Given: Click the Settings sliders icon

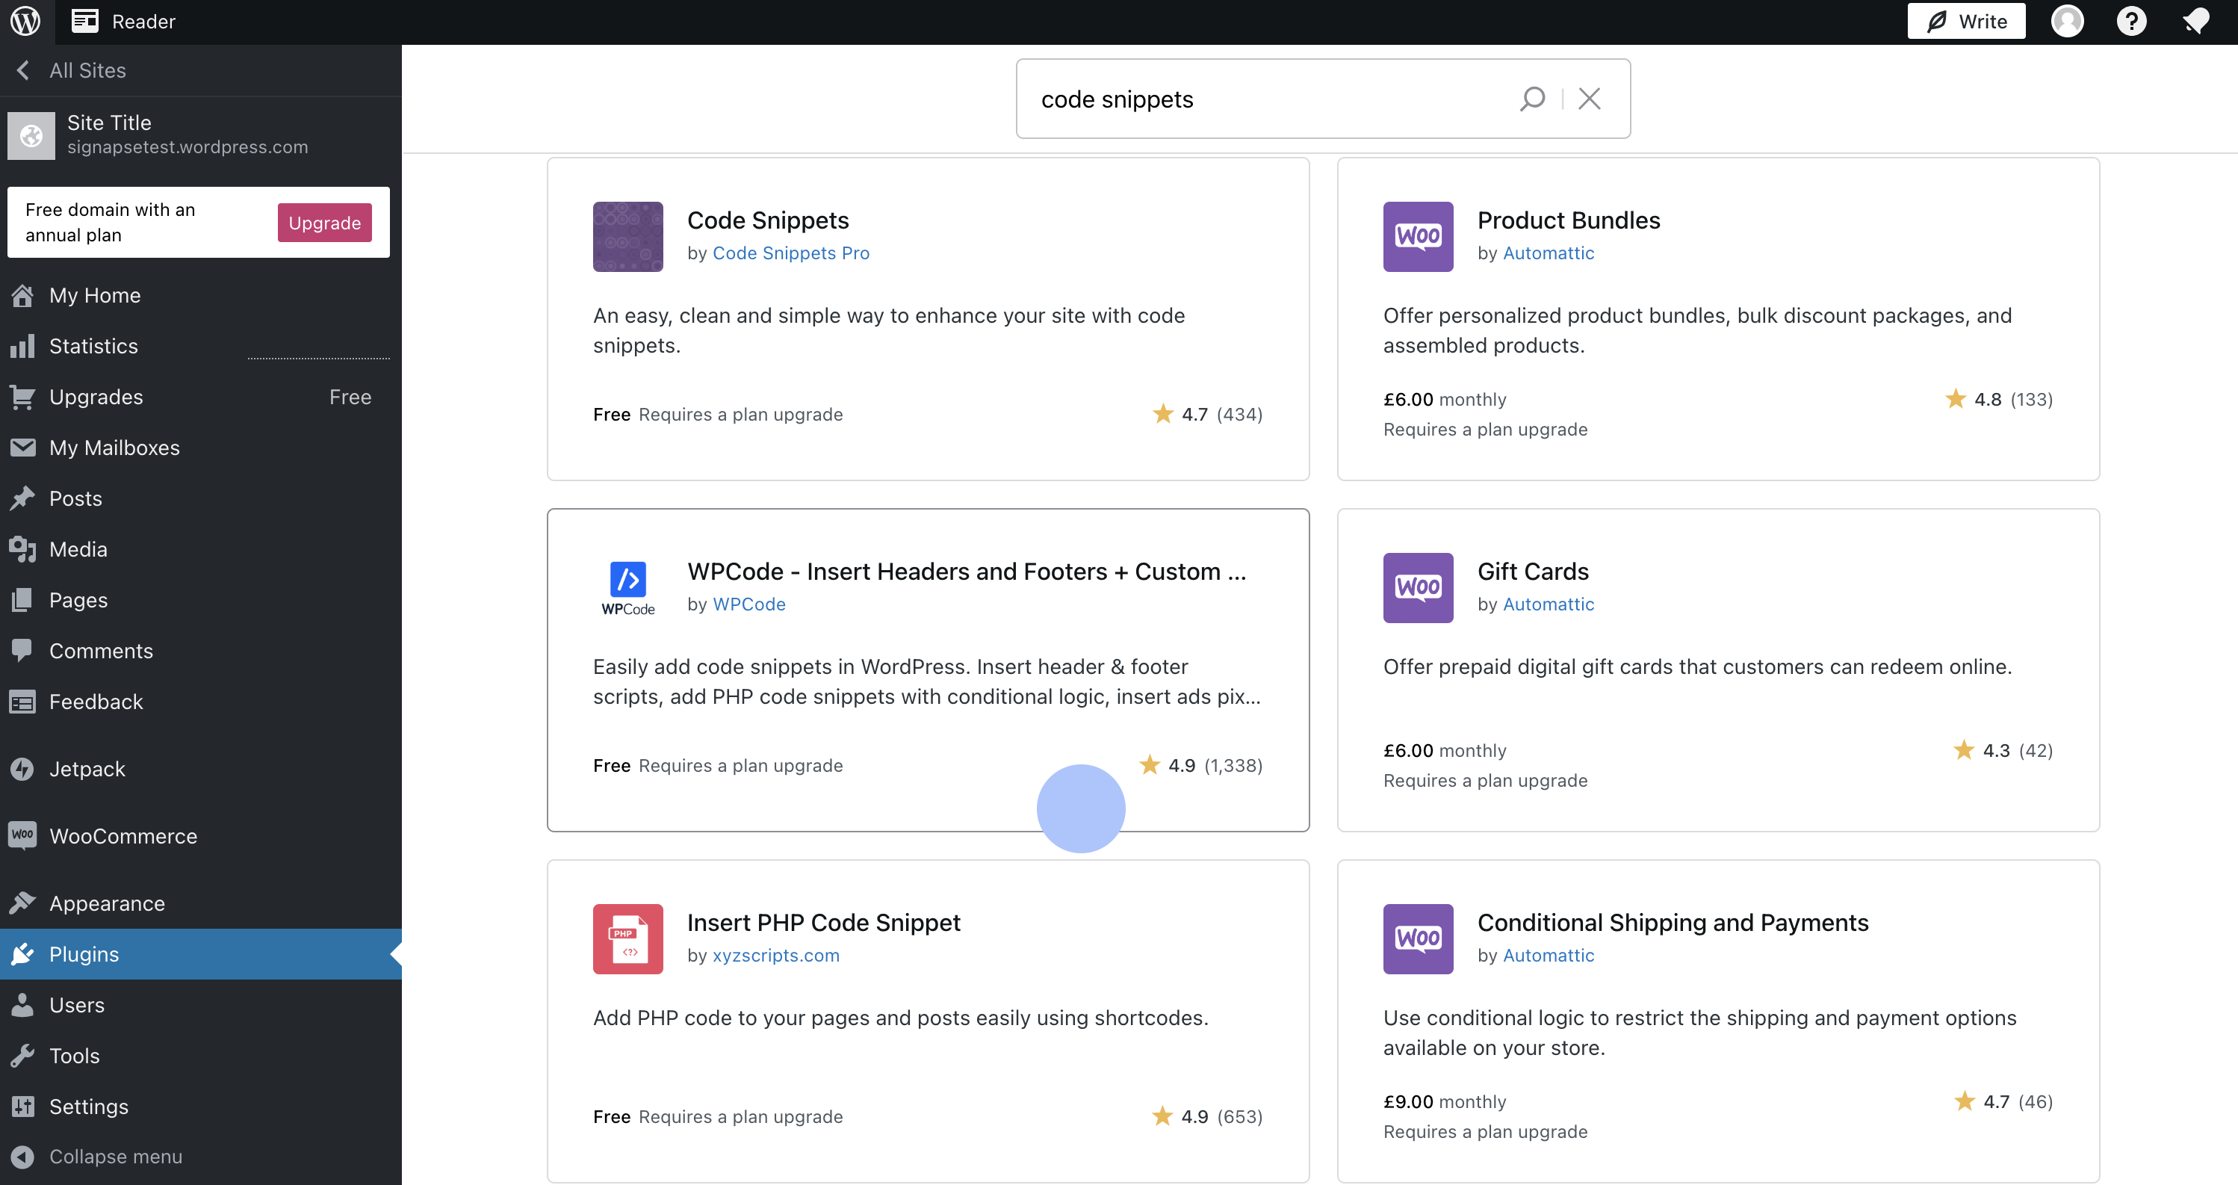Looking at the screenshot, I should click(22, 1107).
